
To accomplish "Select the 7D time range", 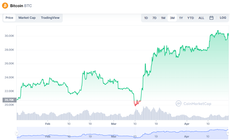I will [x=155, y=18].
